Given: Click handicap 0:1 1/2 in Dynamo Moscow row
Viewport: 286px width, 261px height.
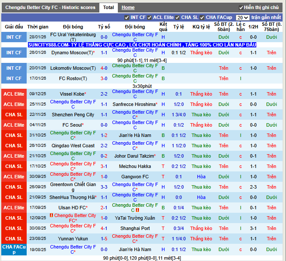Looking at the screenshot, I should coord(178,53).
